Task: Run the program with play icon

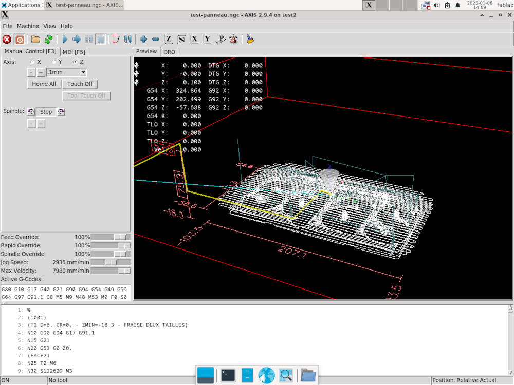Action: pos(65,39)
